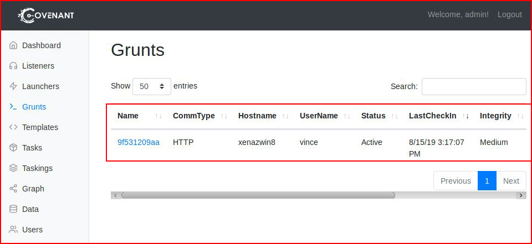Screen dimensions: 532x244
Task: Click the Covenant logo in header
Action: tap(46, 15)
